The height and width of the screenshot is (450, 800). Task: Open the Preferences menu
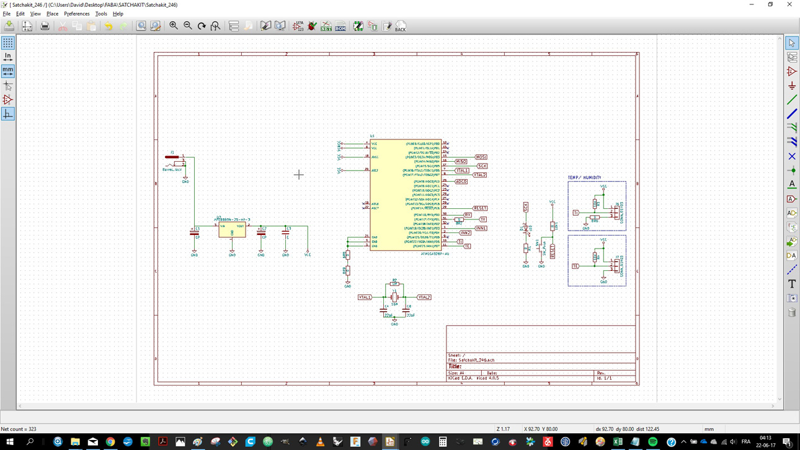point(77,14)
